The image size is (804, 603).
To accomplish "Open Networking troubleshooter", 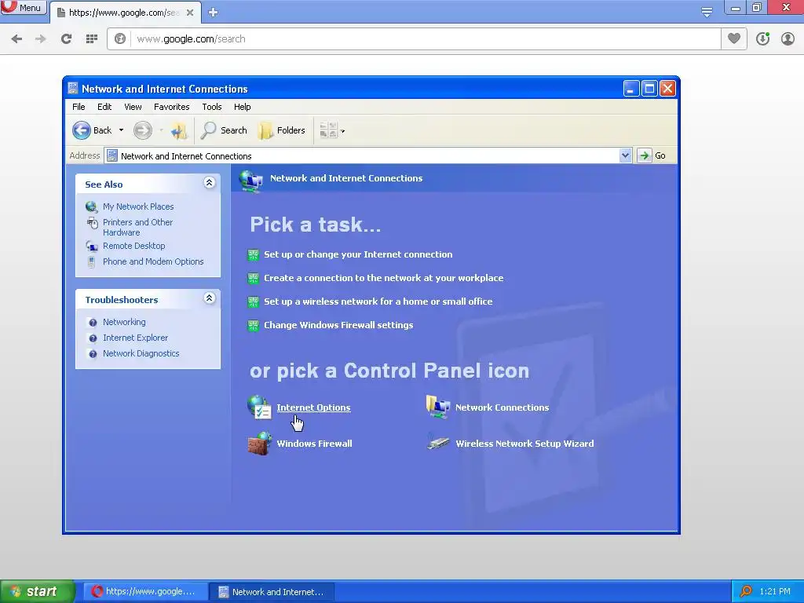I will (124, 322).
